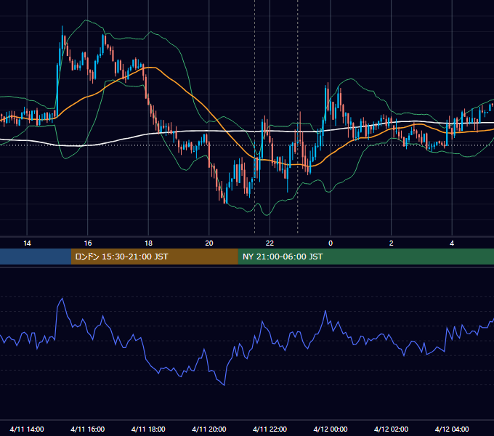The image size is (494, 436).
Task: Click the 16 hour label on upper time axis
Action: click(x=88, y=243)
